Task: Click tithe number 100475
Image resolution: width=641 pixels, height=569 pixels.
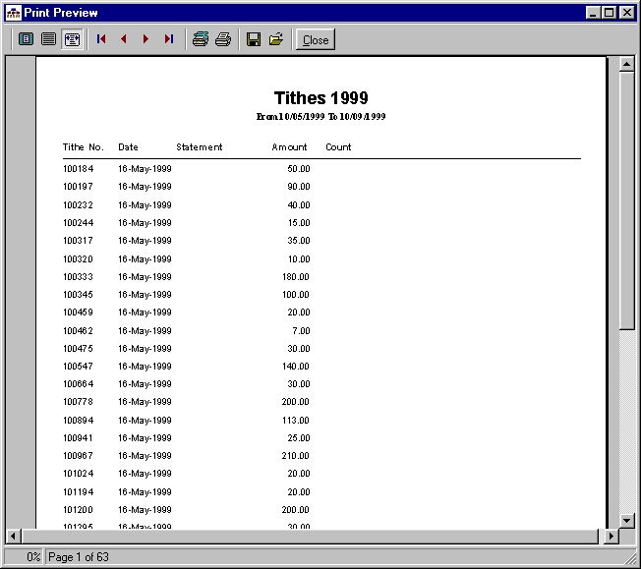Action: 78,349
